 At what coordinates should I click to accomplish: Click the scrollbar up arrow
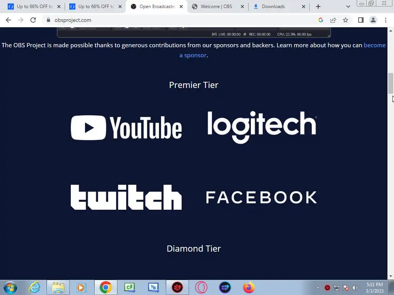pyautogui.click(x=391, y=31)
